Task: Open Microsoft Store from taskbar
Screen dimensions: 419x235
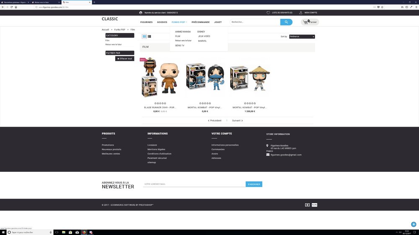Action: pyautogui.click(x=70, y=232)
